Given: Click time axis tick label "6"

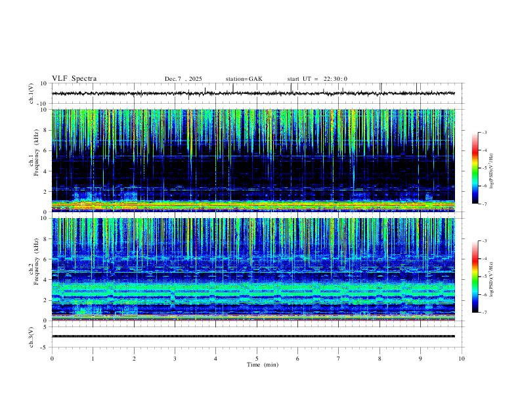Looking at the screenshot, I should [x=298, y=359].
